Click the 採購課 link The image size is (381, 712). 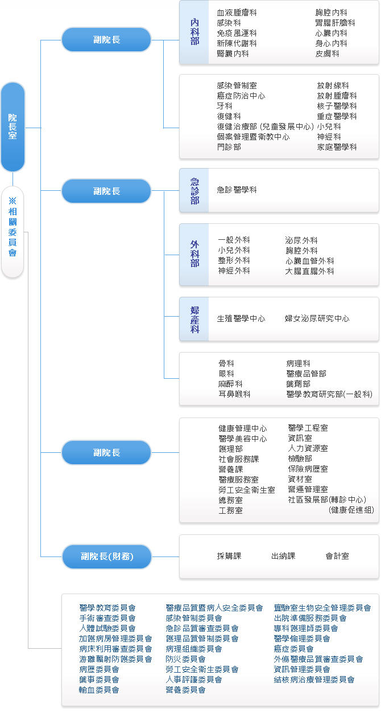[x=229, y=556]
